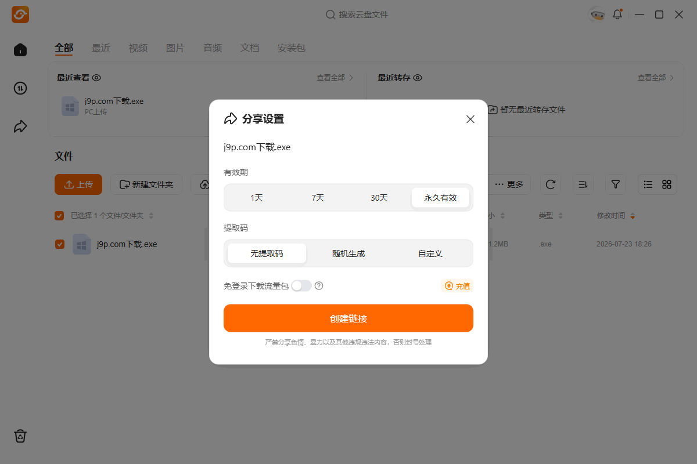Switch to 最近 tab
Image resolution: width=697 pixels, height=464 pixels.
tap(101, 48)
